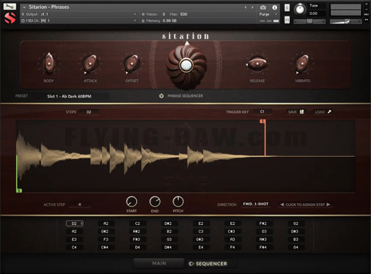Click the MIDI Ch icon
The width and height of the screenshot is (371, 274).
pyautogui.click(x=23, y=21)
